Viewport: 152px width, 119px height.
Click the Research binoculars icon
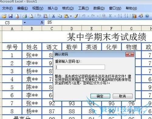click(x=45, y=16)
